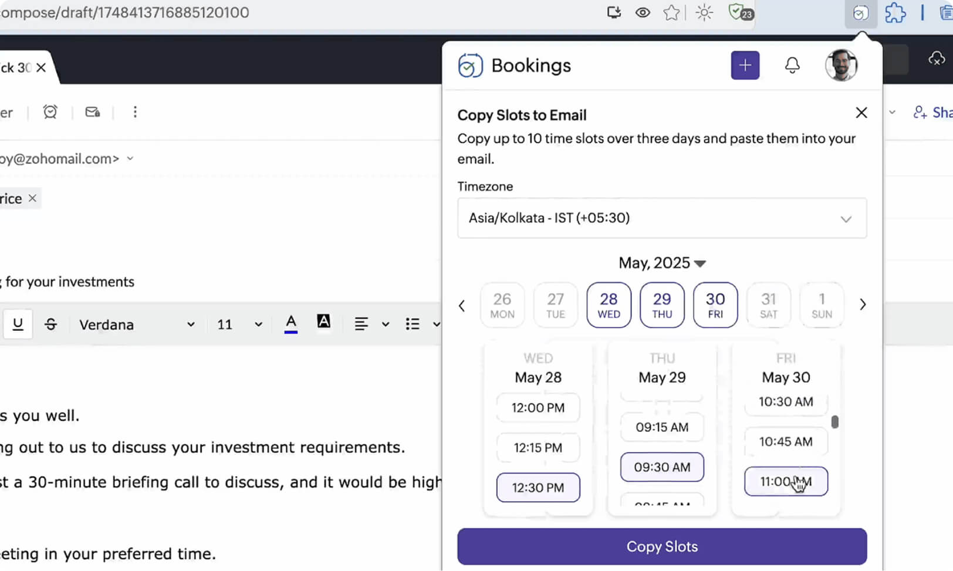Open the more options three-dot menu
Screen dimensions: 953x571
135,112
